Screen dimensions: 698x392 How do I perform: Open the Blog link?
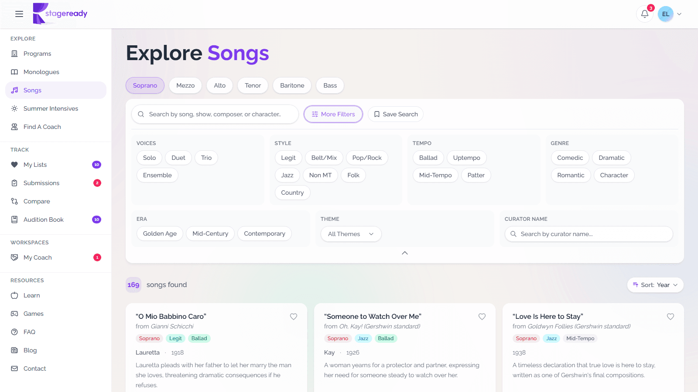pyautogui.click(x=56, y=350)
